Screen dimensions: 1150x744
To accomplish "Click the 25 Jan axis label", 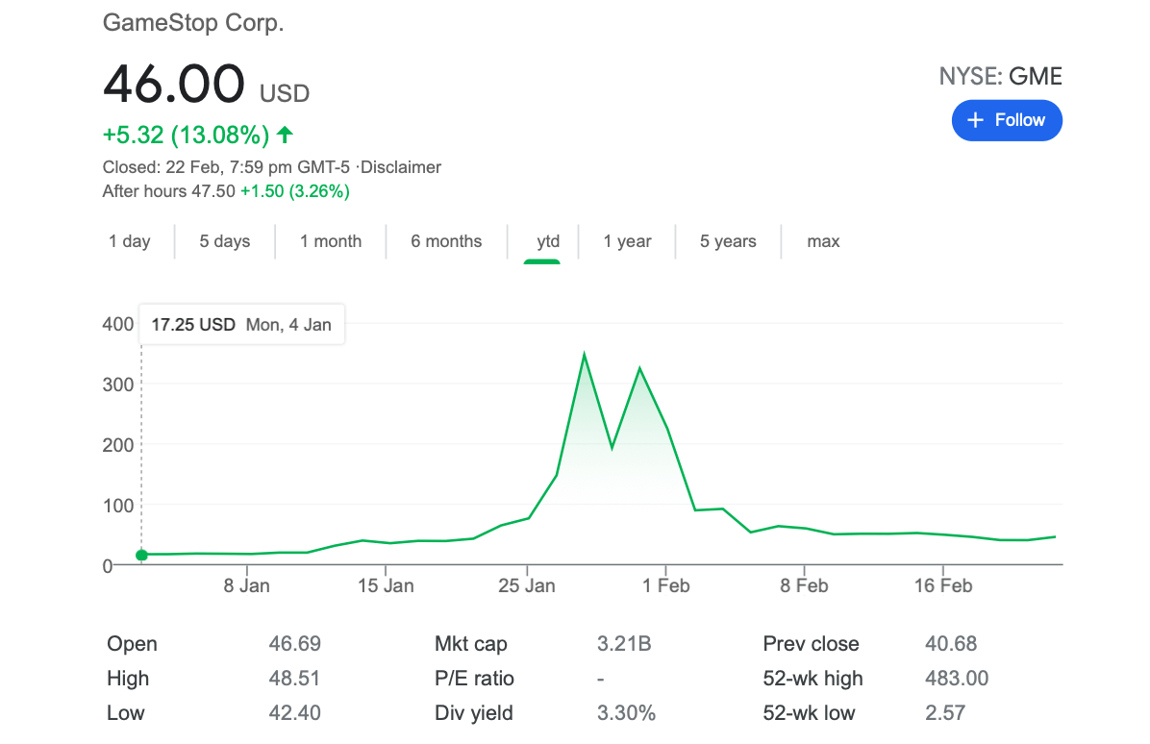I will tap(527, 585).
